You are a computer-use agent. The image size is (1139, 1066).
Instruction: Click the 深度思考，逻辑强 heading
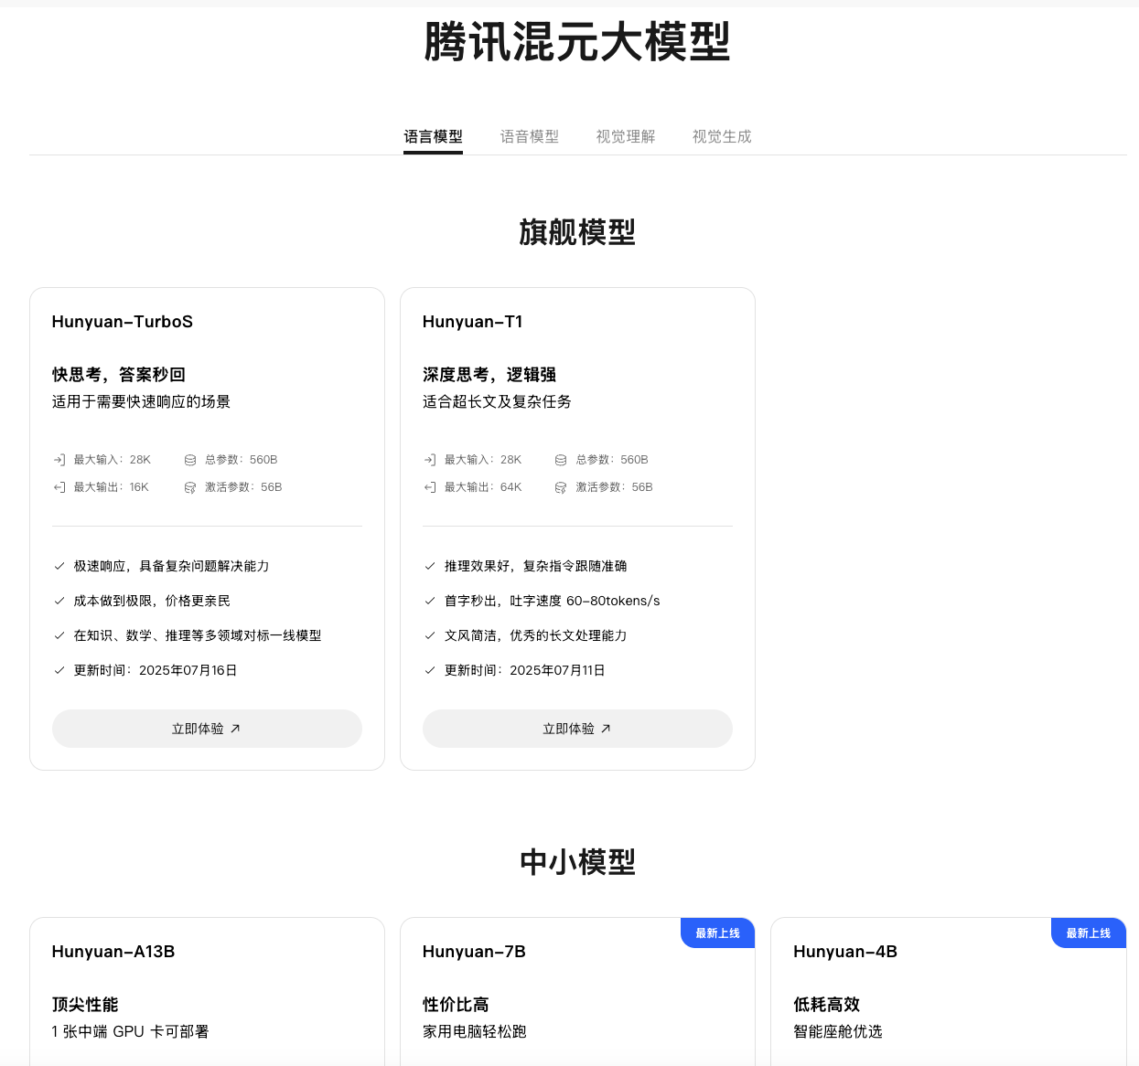click(489, 375)
